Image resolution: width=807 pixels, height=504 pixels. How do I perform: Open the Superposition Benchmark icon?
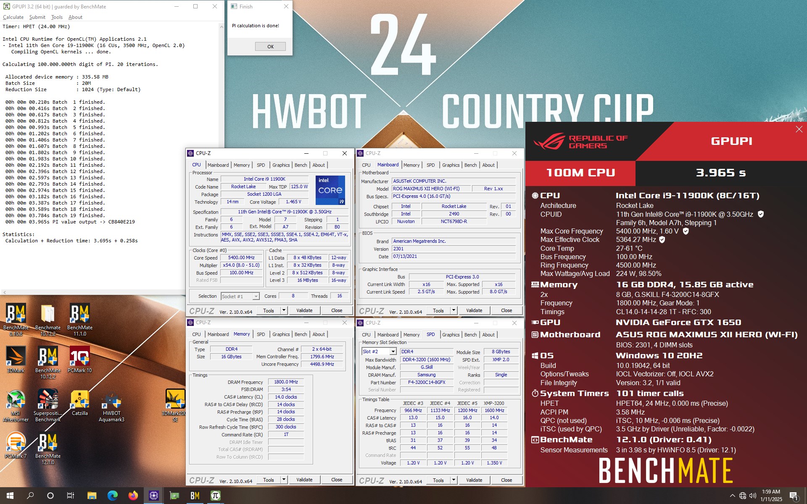47,405
